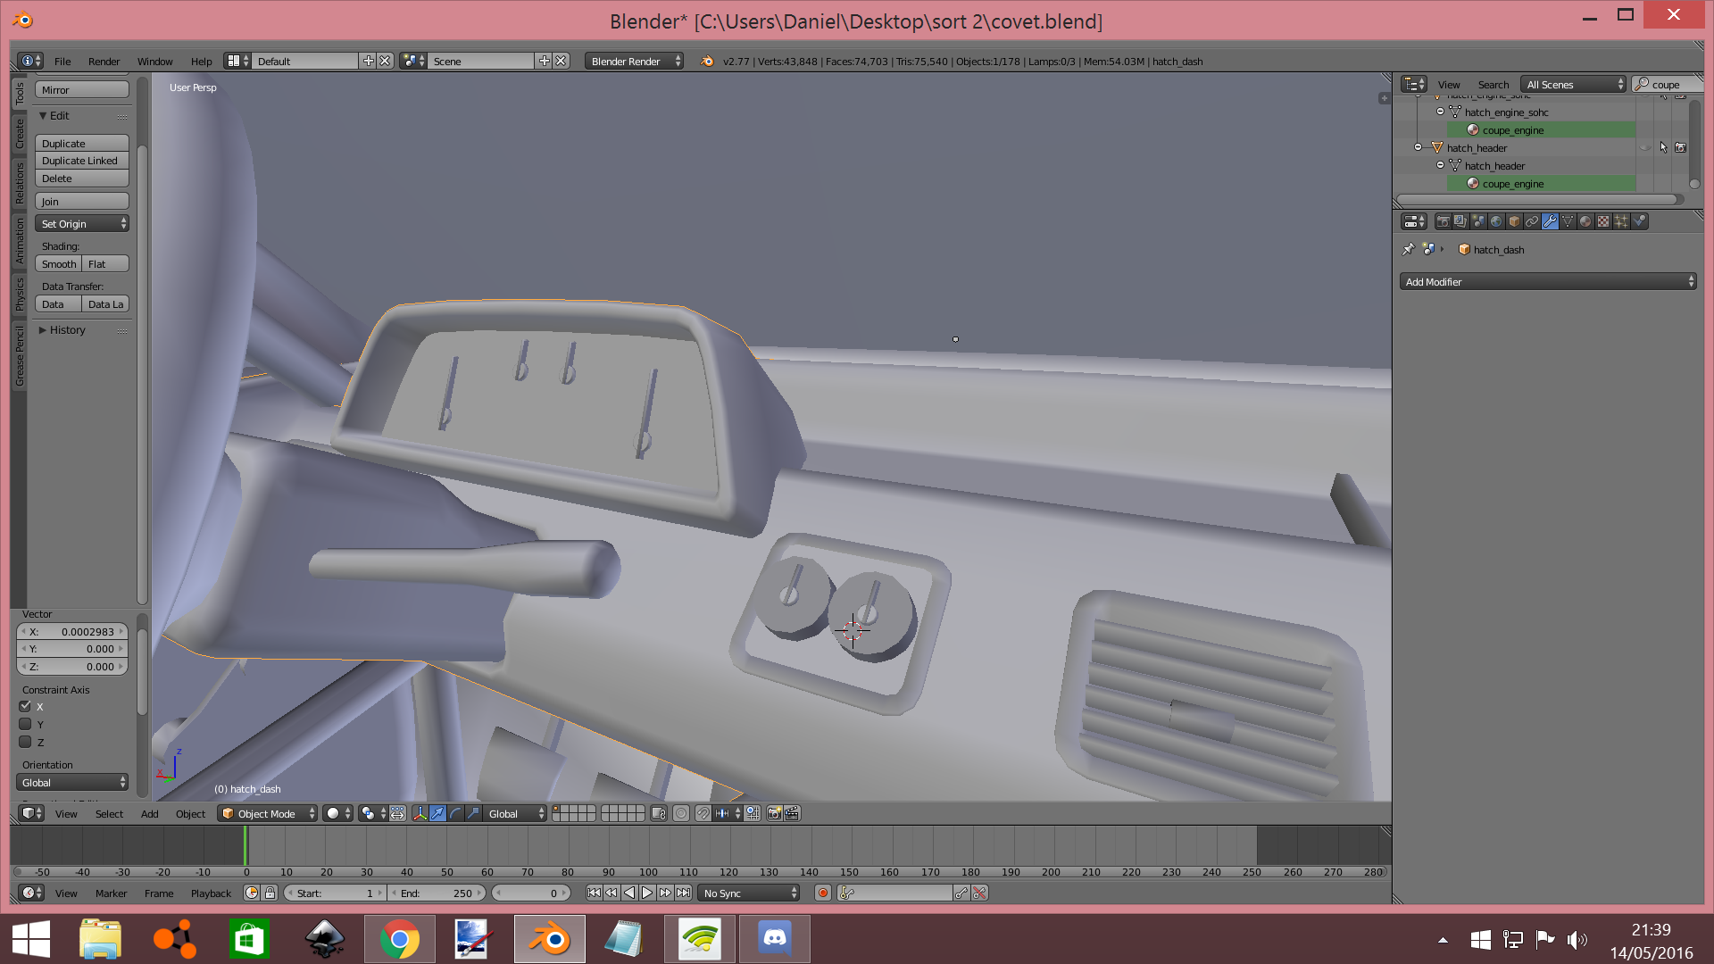
Task: Open the Info editor type selector
Action: [x=30, y=61]
